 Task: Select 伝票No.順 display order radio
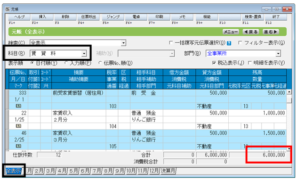tap(100, 63)
